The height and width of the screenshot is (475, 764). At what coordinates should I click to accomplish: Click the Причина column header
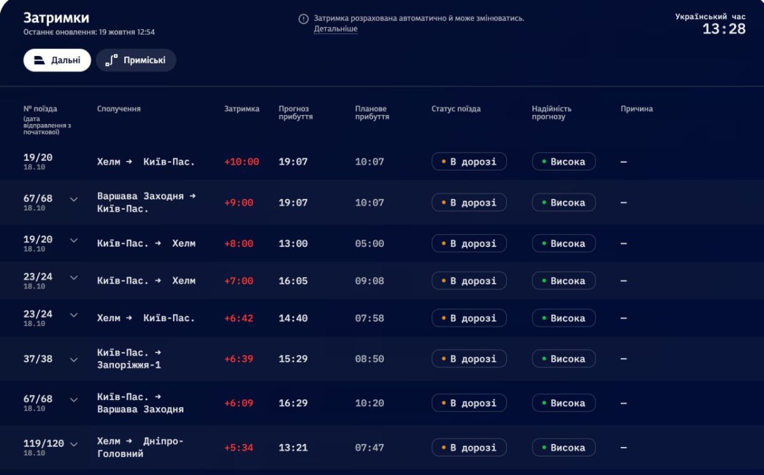click(x=637, y=109)
